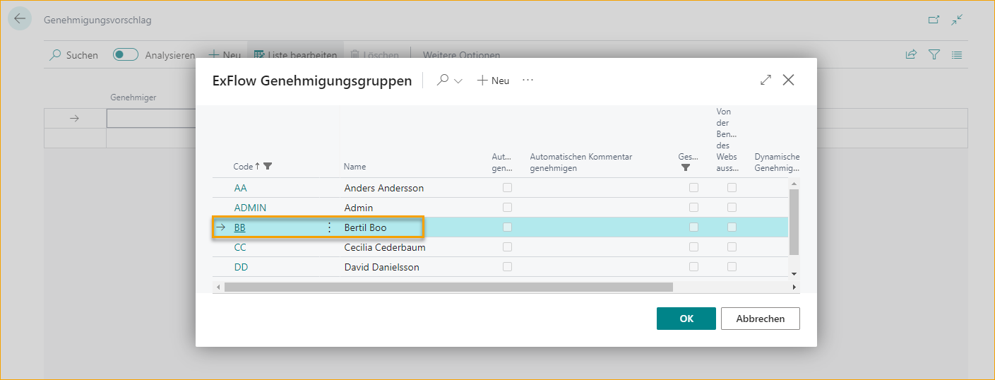The image size is (995, 380).
Task: Click the Automatischen Kommentar genehmigen column header
Action: pos(581,162)
